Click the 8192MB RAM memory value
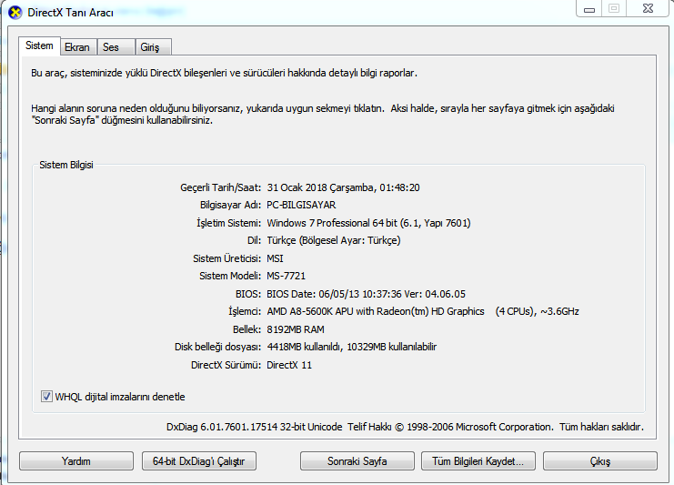 [x=295, y=329]
